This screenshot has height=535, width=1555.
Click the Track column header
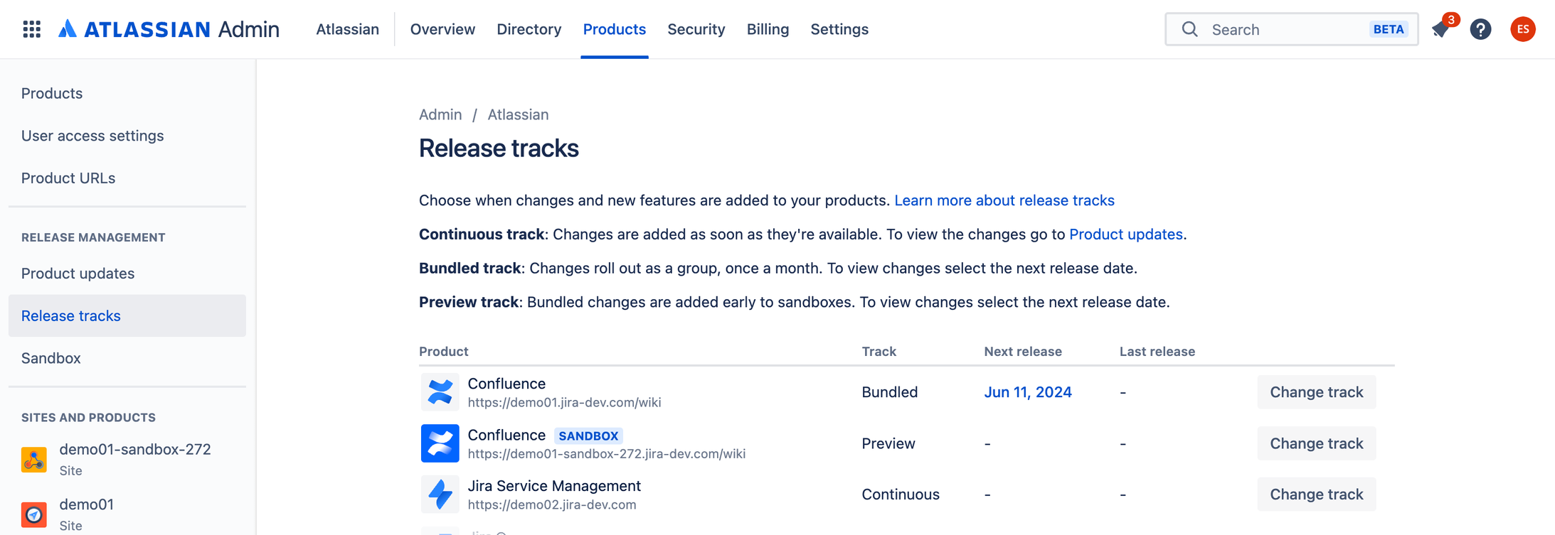click(x=879, y=351)
